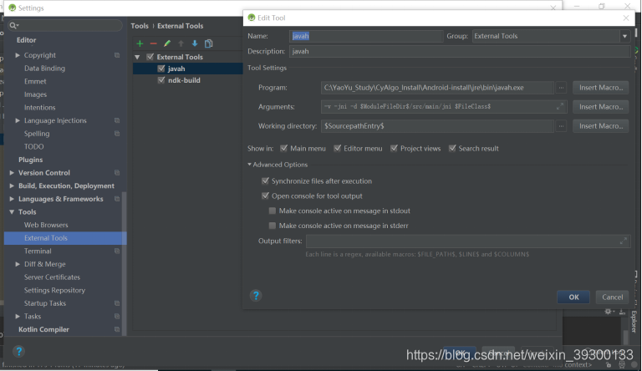This screenshot has height=371, width=642.
Task: Browse for Program path using ellipsis button
Action: [562, 88]
